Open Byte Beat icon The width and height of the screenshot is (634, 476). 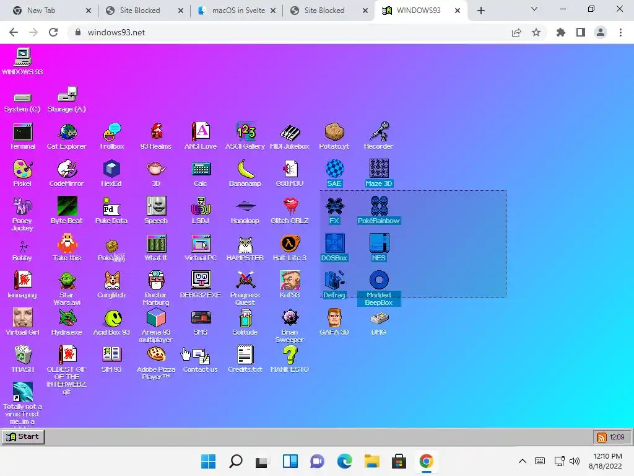[67, 211]
